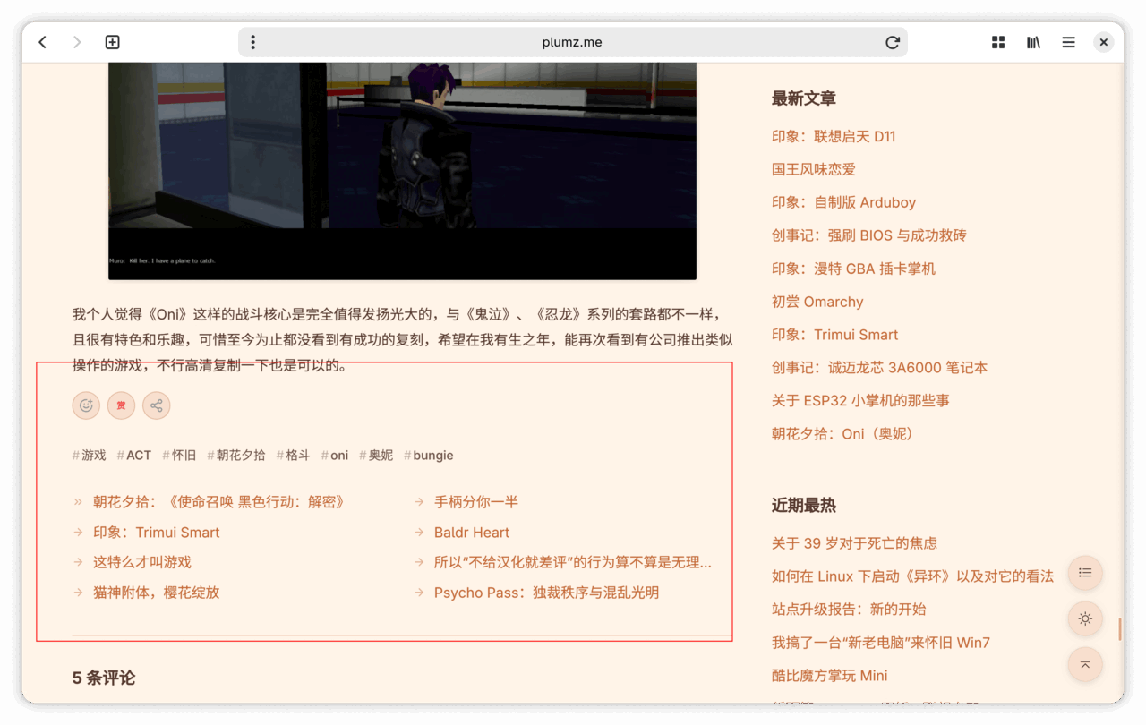Open the three-dot site menu in address bar
The image size is (1146, 725).
[252, 42]
